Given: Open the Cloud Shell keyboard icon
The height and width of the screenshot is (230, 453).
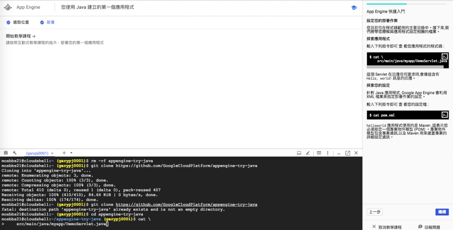Looking at the screenshot, I should pos(5,153).
